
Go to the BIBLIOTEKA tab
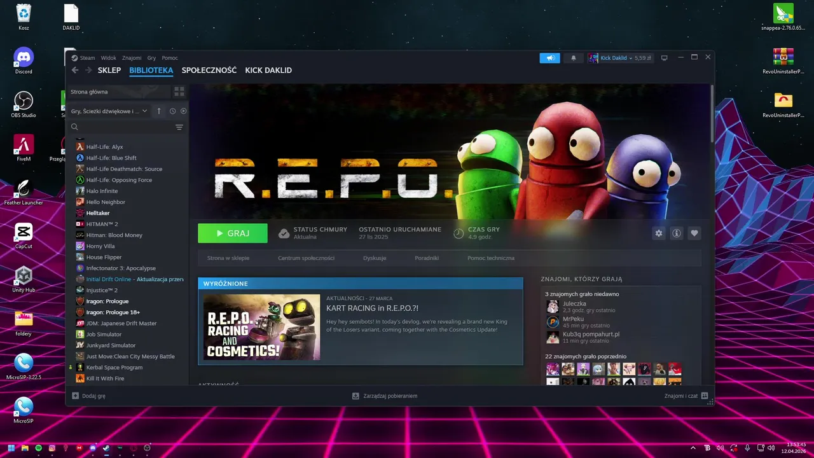pyautogui.click(x=151, y=70)
